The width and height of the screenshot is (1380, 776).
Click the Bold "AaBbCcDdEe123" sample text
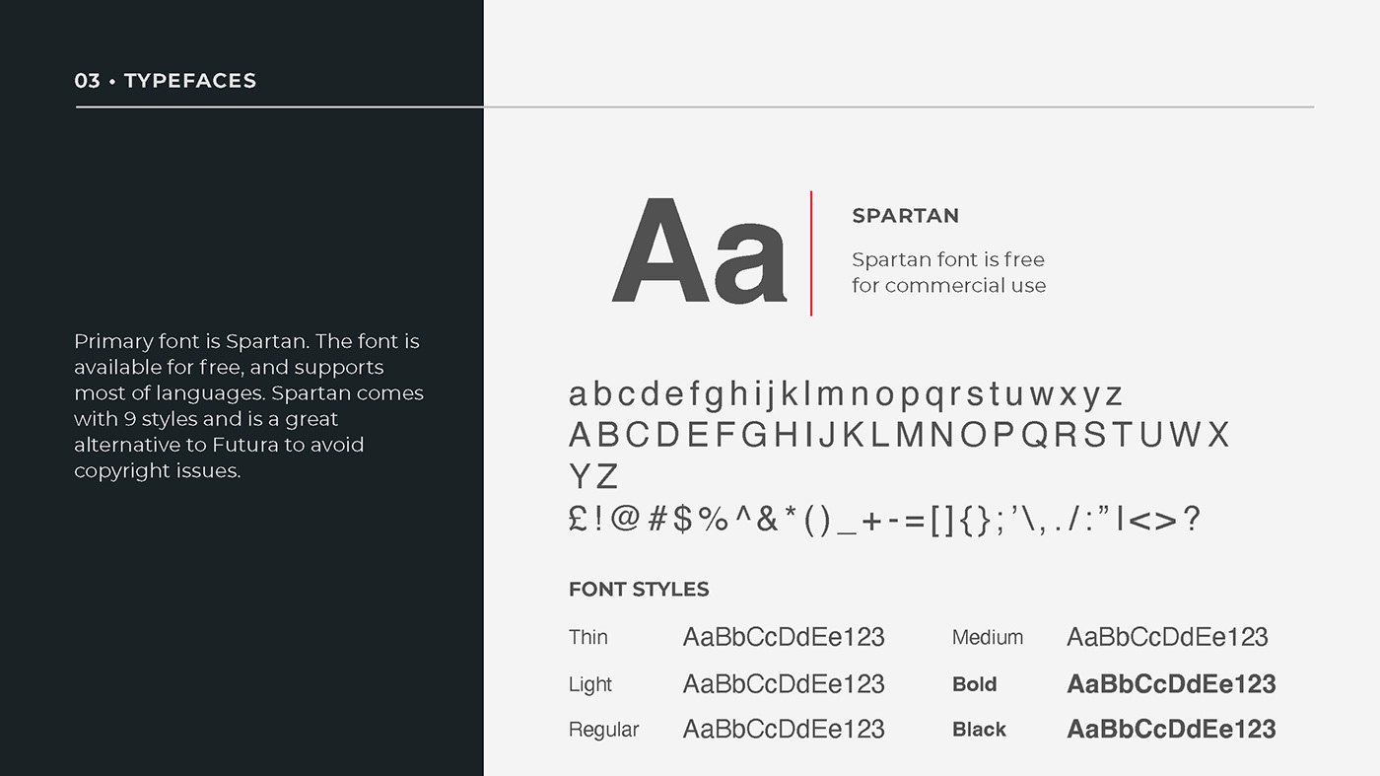(x=1171, y=684)
